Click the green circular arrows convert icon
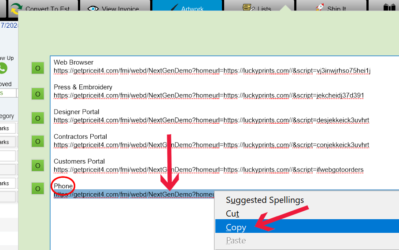 click(16, 8)
